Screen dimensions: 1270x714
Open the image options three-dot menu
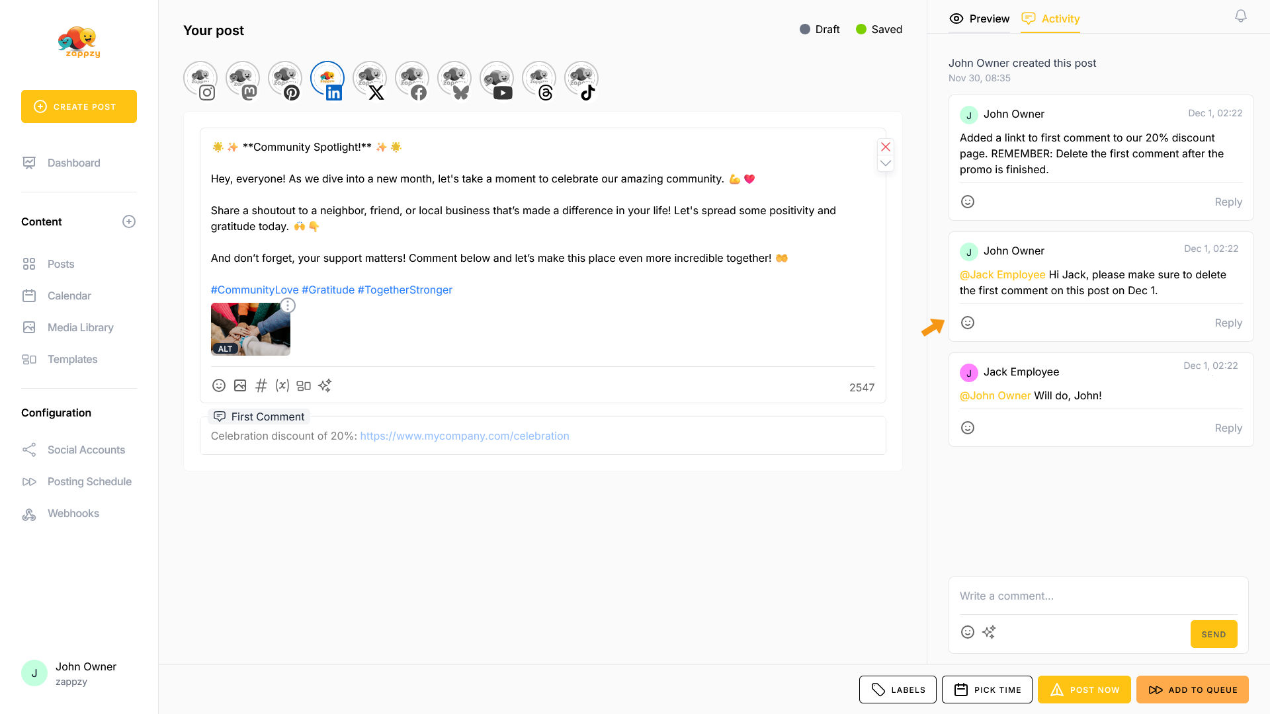point(288,305)
